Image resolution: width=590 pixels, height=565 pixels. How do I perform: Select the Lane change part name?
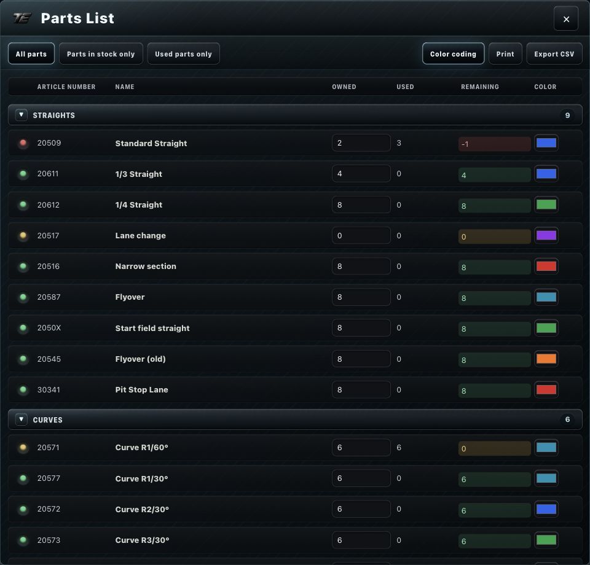[x=140, y=236]
